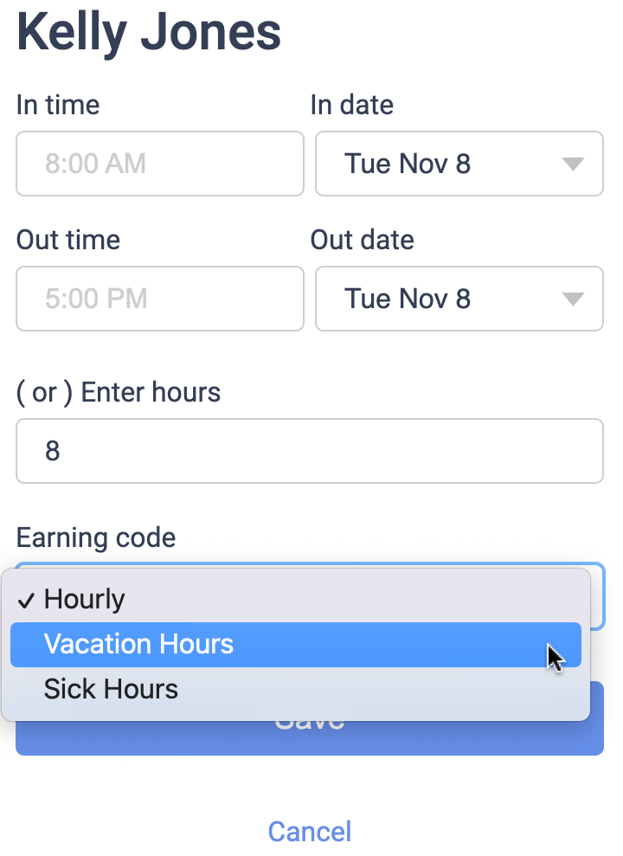
Task: Open the Out date dropdown
Action: [x=459, y=299]
